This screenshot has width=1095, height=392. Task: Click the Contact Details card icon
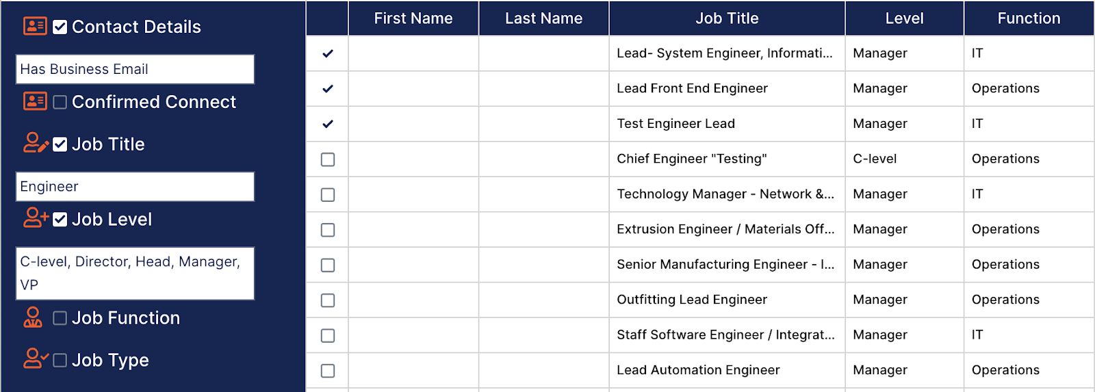click(x=35, y=26)
